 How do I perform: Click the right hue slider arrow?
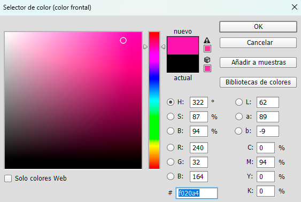pos(163,46)
